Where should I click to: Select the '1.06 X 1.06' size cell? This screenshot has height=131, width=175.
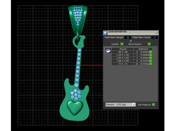pyautogui.click(x=122, y=61)
